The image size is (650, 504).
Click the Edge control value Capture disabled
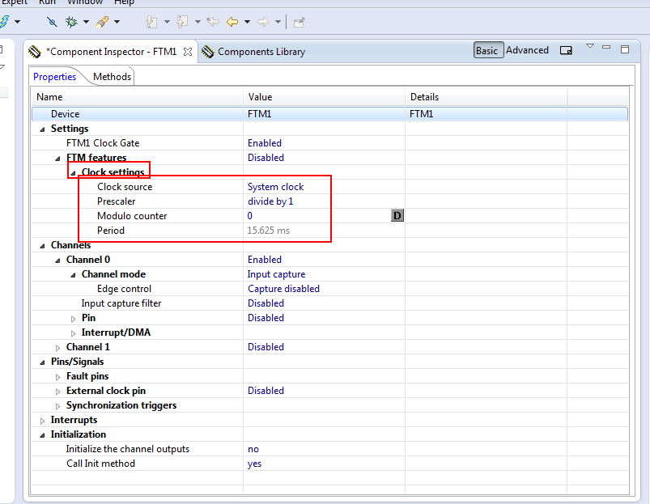283,289
